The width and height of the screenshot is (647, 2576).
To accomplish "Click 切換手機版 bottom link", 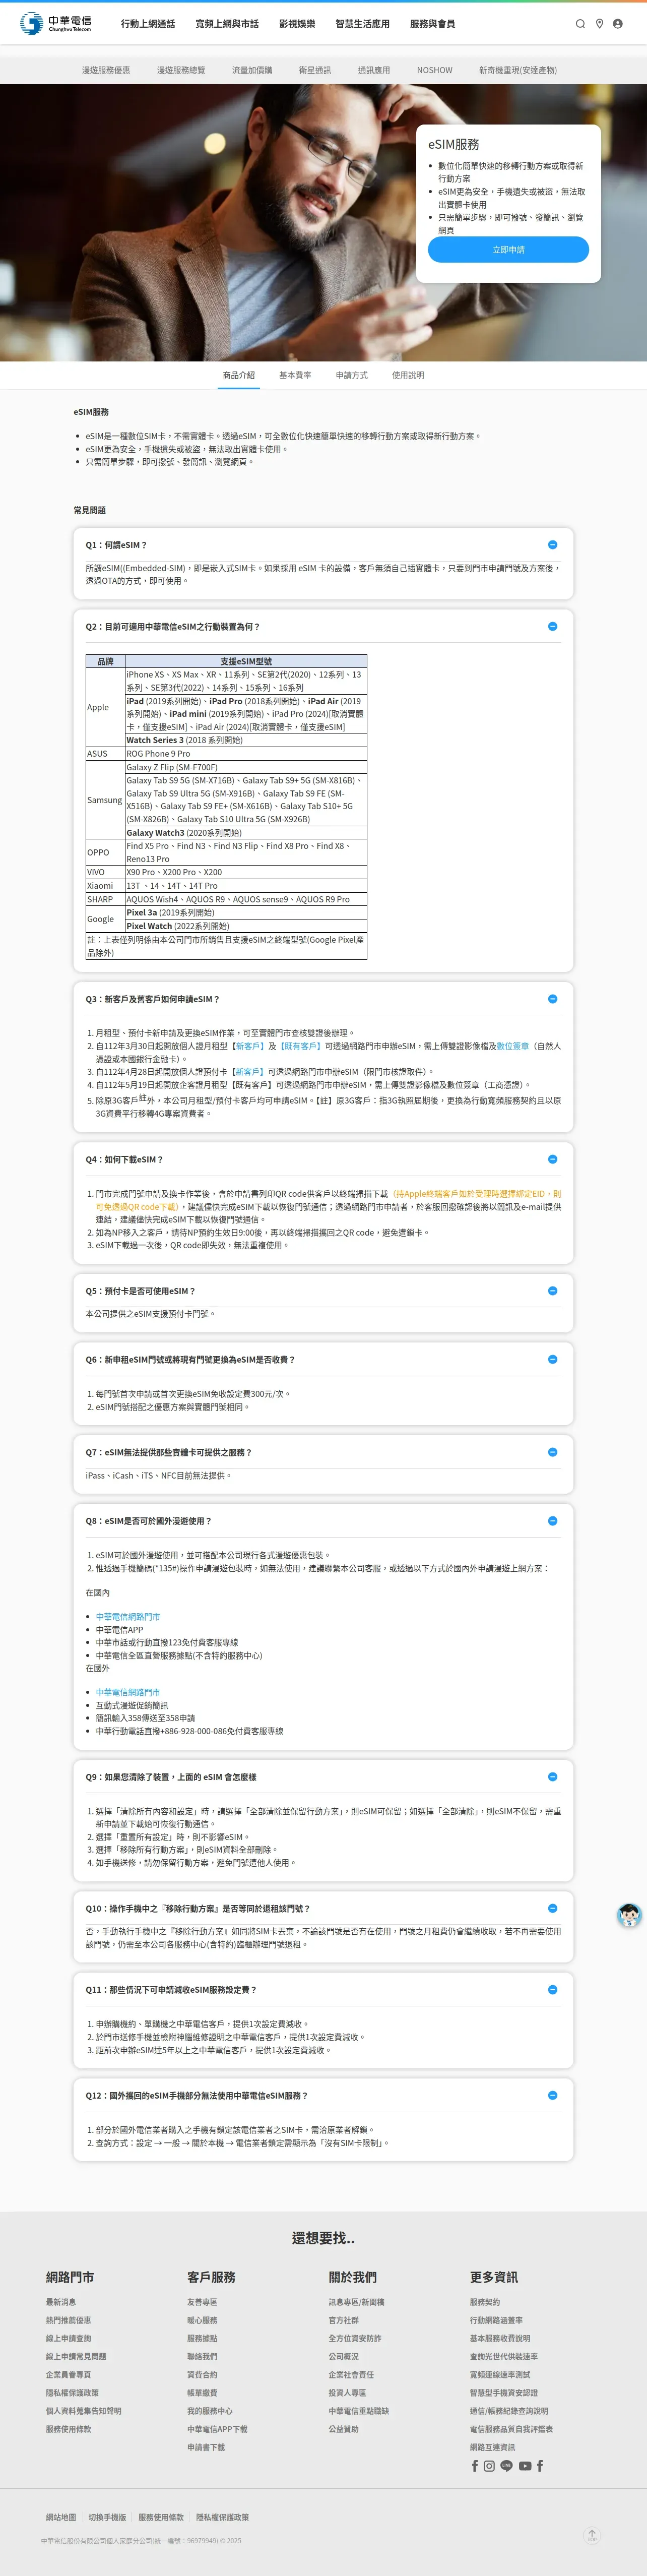I will pyautogui.click(x=107, y=2517).
